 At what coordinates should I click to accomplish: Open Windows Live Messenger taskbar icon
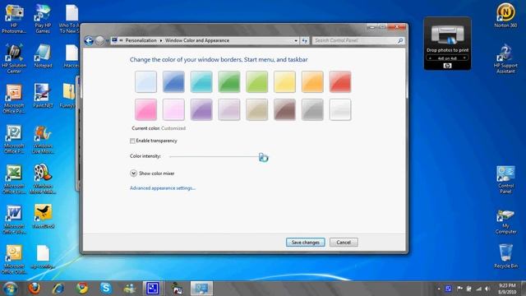tap(130, 289)
